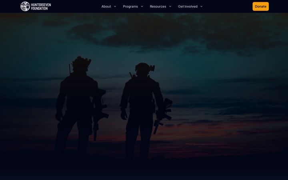Open the Resources menu
This screenshot has height=180, width=288.
click(158, 6)
